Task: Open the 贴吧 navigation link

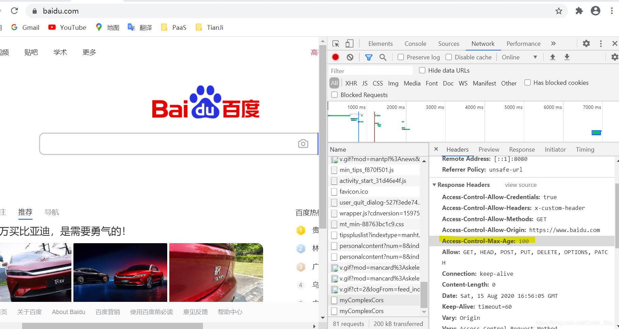Action: pos(31,52)
